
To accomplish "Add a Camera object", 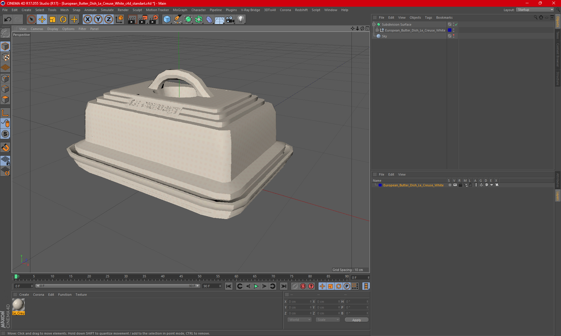I will click(230, 20).
